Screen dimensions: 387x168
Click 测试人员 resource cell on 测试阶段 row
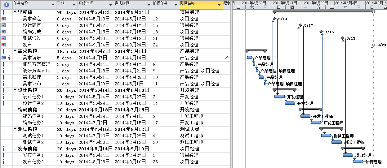pyautogui.click(x=201, y=129)
